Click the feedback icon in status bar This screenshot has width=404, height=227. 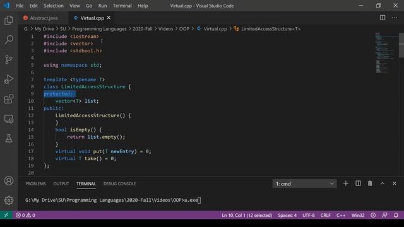384,215
